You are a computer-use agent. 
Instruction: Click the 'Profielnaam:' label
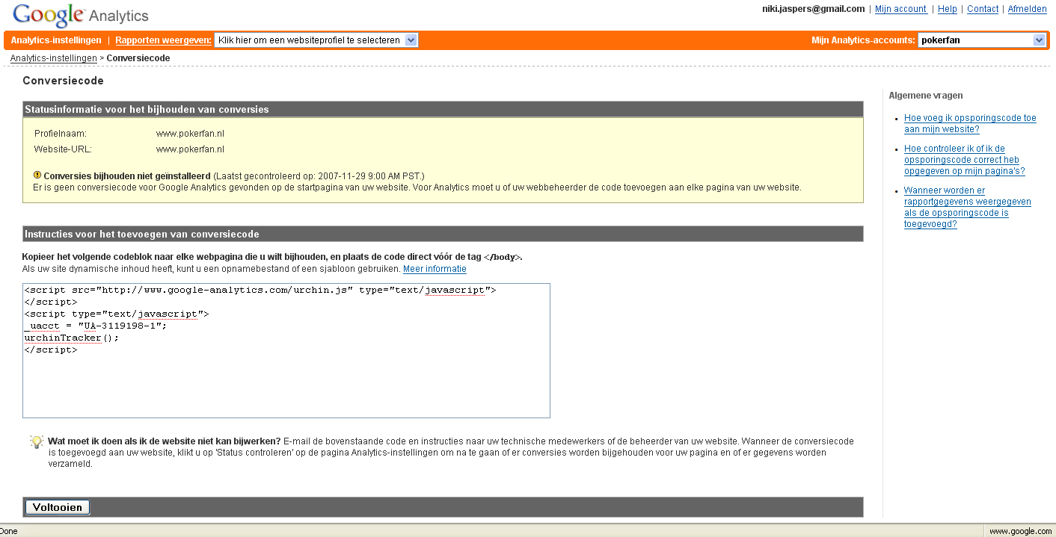pos(61,134)
